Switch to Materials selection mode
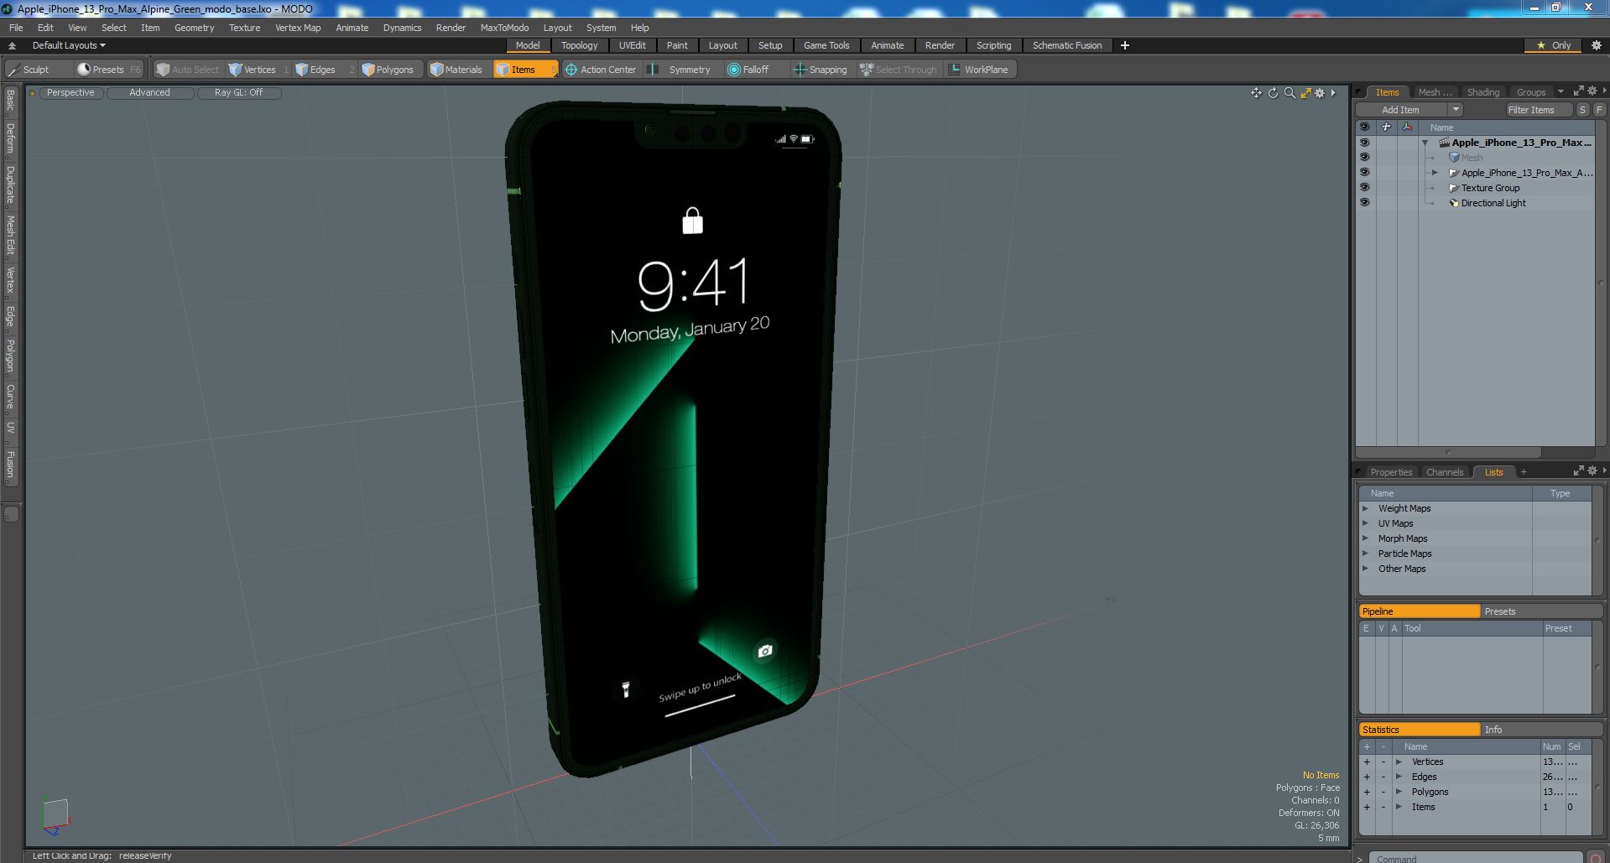Image resolution: width=1610 pixels, height=863 pixels. pyautogui.click(x=456, y=70)
